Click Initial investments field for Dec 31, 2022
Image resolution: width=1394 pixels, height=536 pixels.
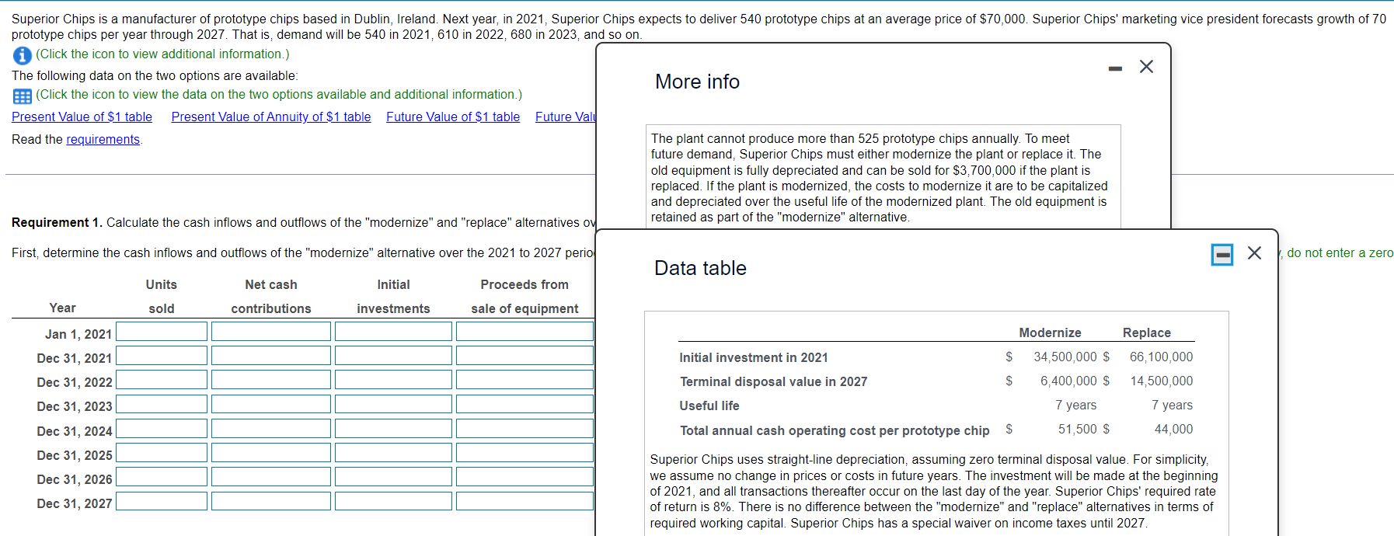[x=393, y=380]
